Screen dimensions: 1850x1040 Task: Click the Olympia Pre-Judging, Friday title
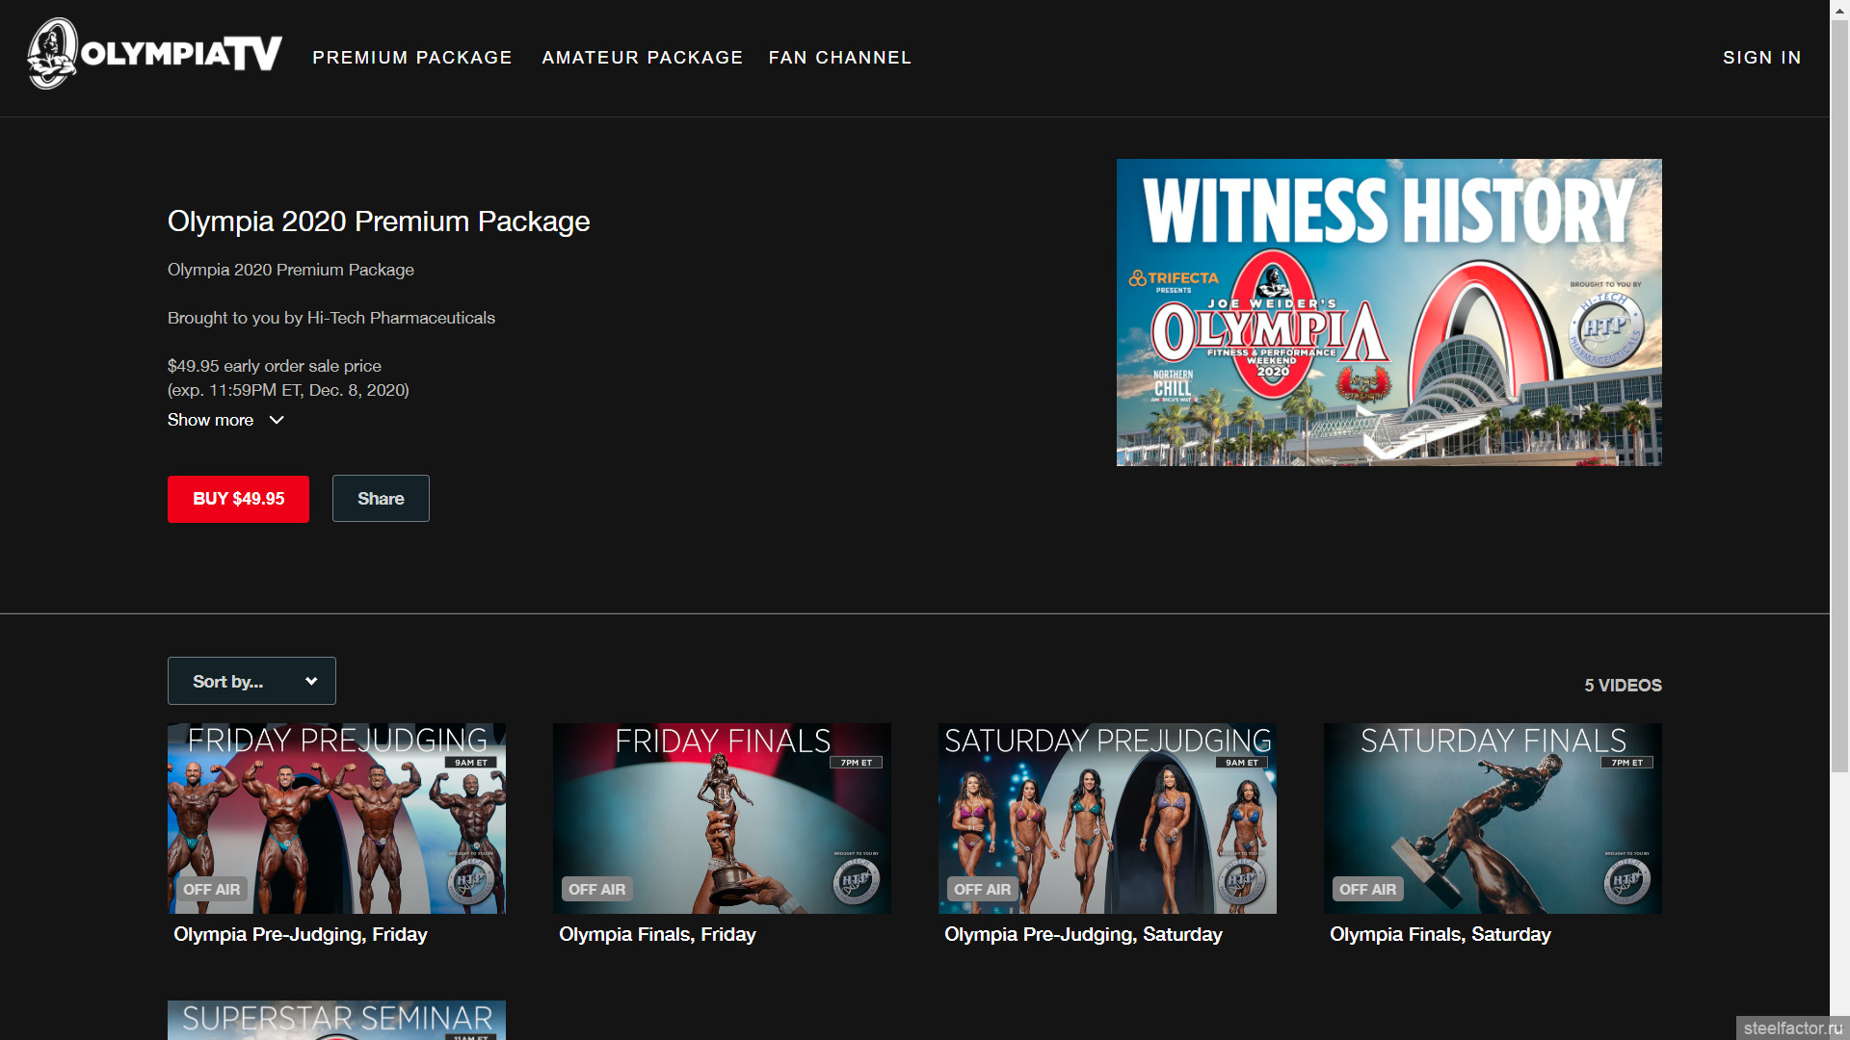pos(300,935)
